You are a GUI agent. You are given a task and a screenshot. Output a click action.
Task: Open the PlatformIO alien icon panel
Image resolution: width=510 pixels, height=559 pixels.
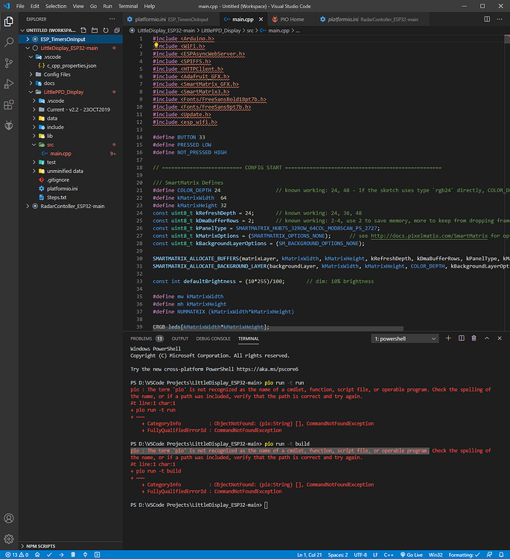click(x=9, y=126)
